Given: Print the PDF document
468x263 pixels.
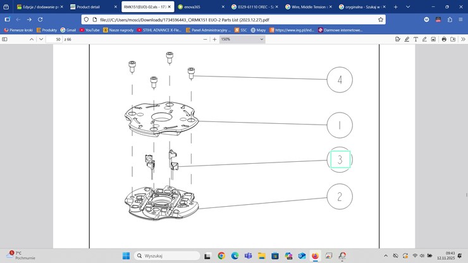Looking at the screenshot, I should (x=444, y=39).
